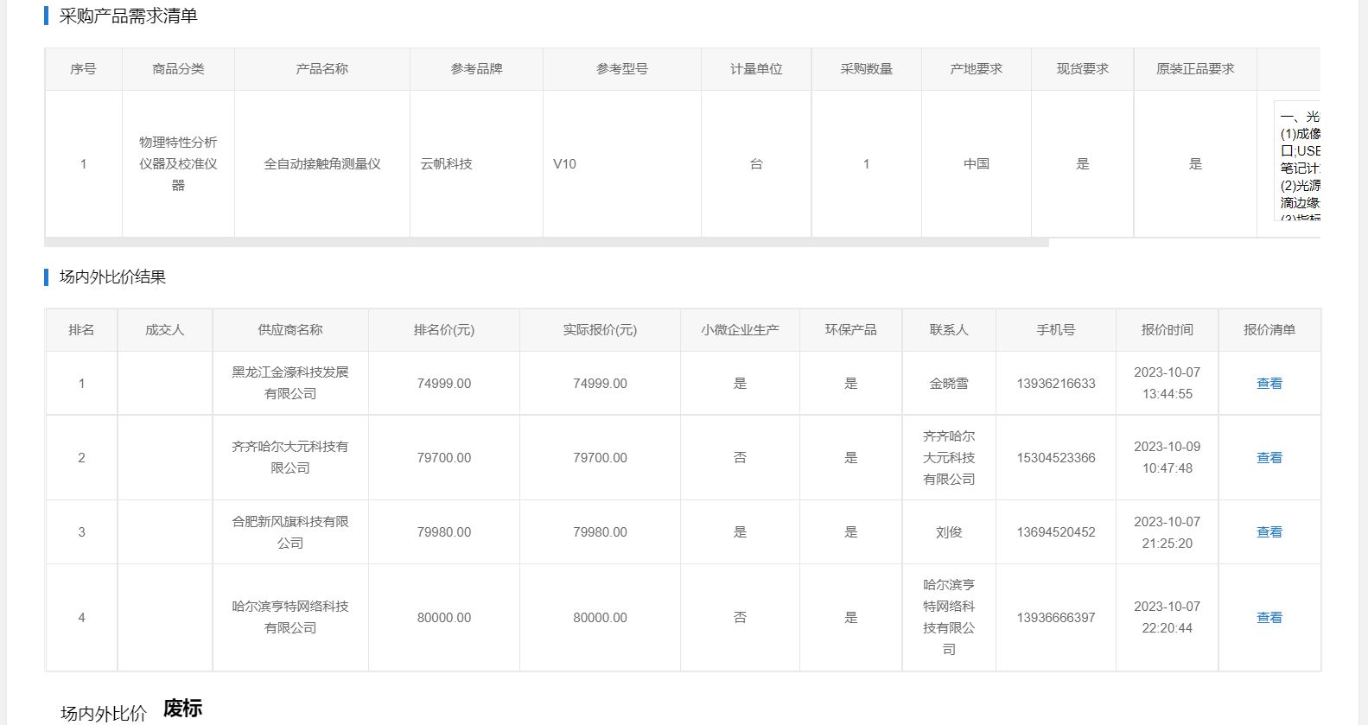Select the 实际报价(元) column header
This screenshot has height=725, width=1368.
click(x=600, y=330)
